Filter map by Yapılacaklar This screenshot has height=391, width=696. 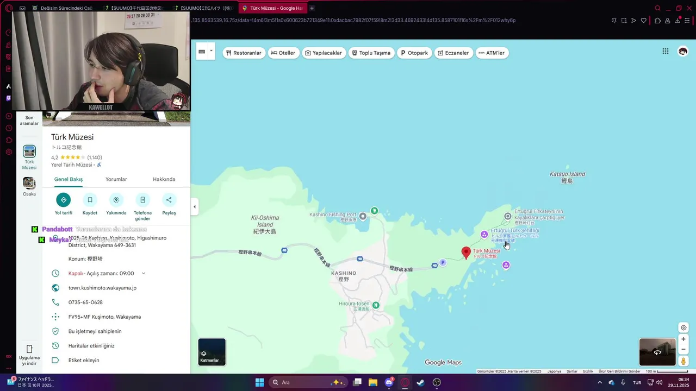[324, 53]
